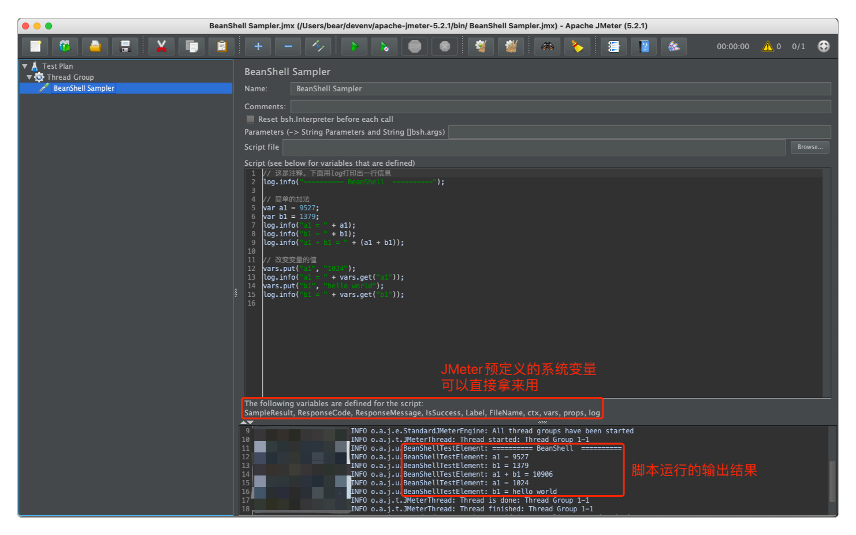Screen dimensions: 856x535
Task: Collapse the Test Plan tree node
Action: click(25, 66)
